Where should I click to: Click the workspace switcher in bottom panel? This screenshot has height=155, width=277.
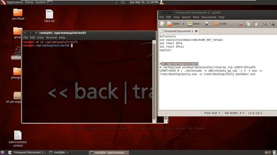point(268,152)
